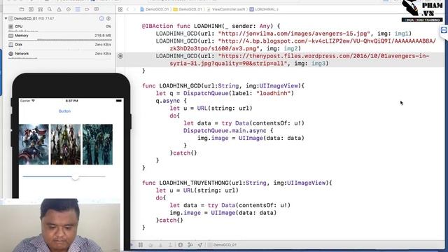Click the blue icon at editor right edge
Viewport: 448px width, 252px height.
pos(444,30)
